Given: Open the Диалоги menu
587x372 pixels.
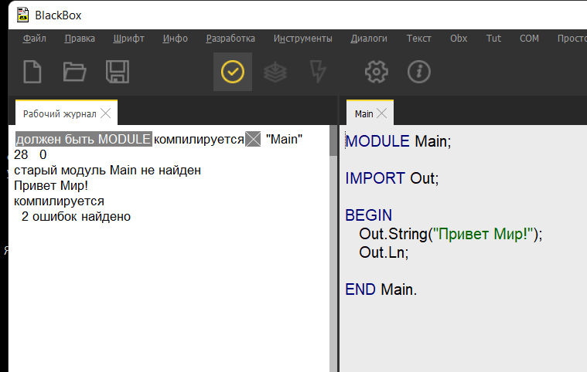Looking at the screenshot, I should (x=369, y=39).
